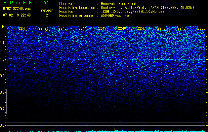
Task: Click the Receiving antenna label
Action: [76, 16]
